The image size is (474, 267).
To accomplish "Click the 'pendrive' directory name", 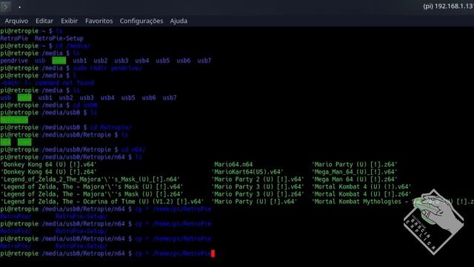I will [14, 61].
